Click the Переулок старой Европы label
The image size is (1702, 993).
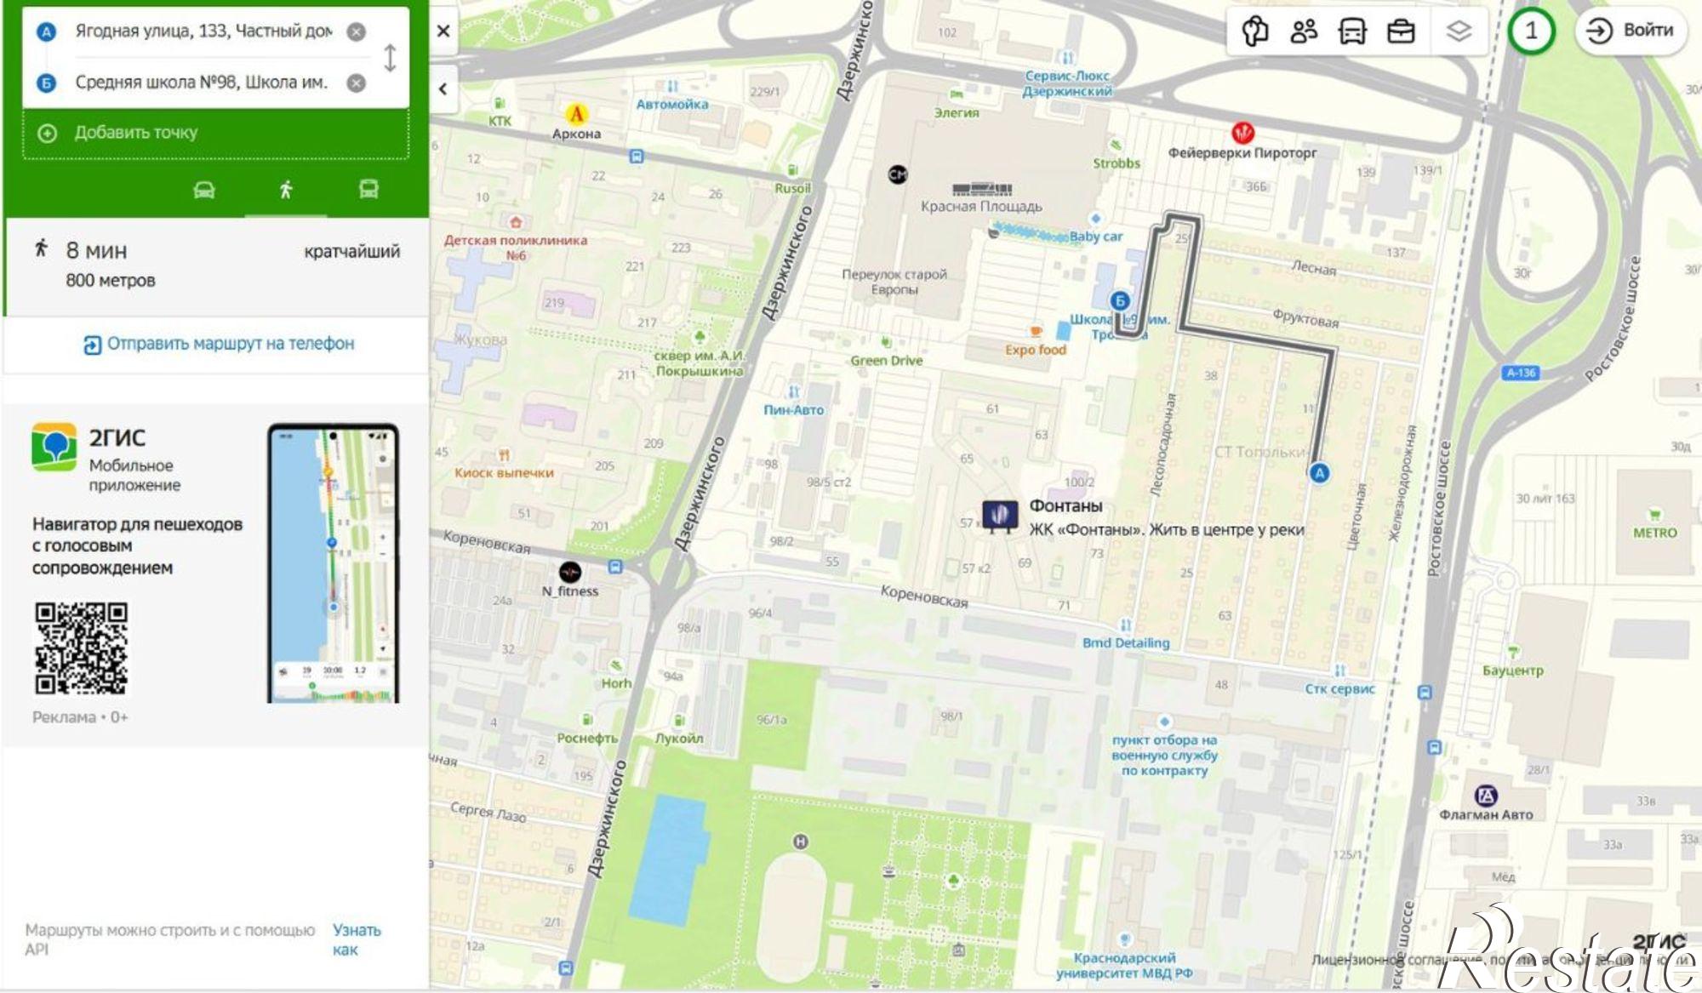click(x=894, y=282)
